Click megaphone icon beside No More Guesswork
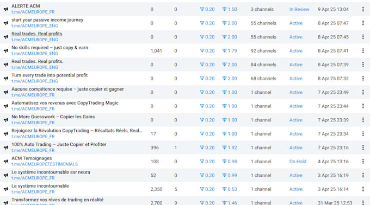The height and width of the screenshot is (205, 370). pyautogui.click(x=6, y=120)
